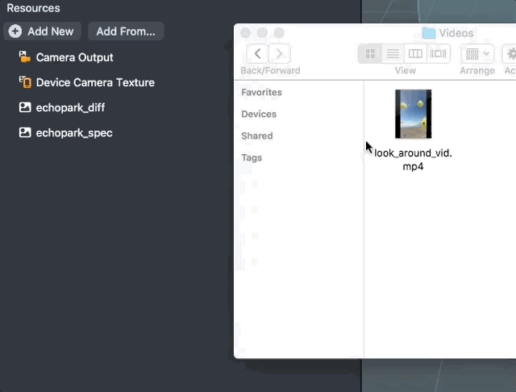Switch Finder to column view
The height and width of the screenshot is (392, 516).
coord(415,53)
